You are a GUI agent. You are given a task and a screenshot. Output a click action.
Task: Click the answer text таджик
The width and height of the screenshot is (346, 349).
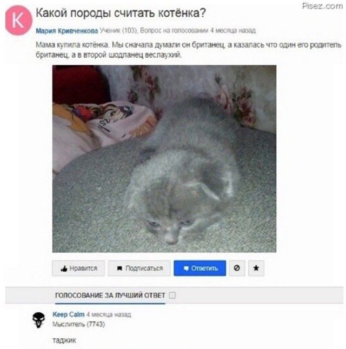pos(64,340)
